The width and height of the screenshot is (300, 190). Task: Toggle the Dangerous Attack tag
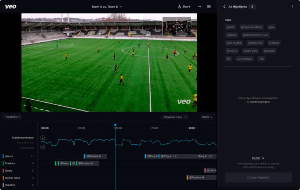pos(252,27)
